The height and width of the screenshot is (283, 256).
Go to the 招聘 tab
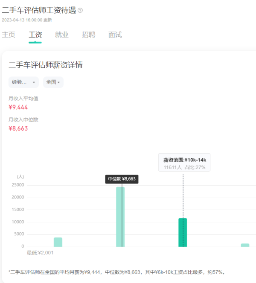click(x=88, y=35)
